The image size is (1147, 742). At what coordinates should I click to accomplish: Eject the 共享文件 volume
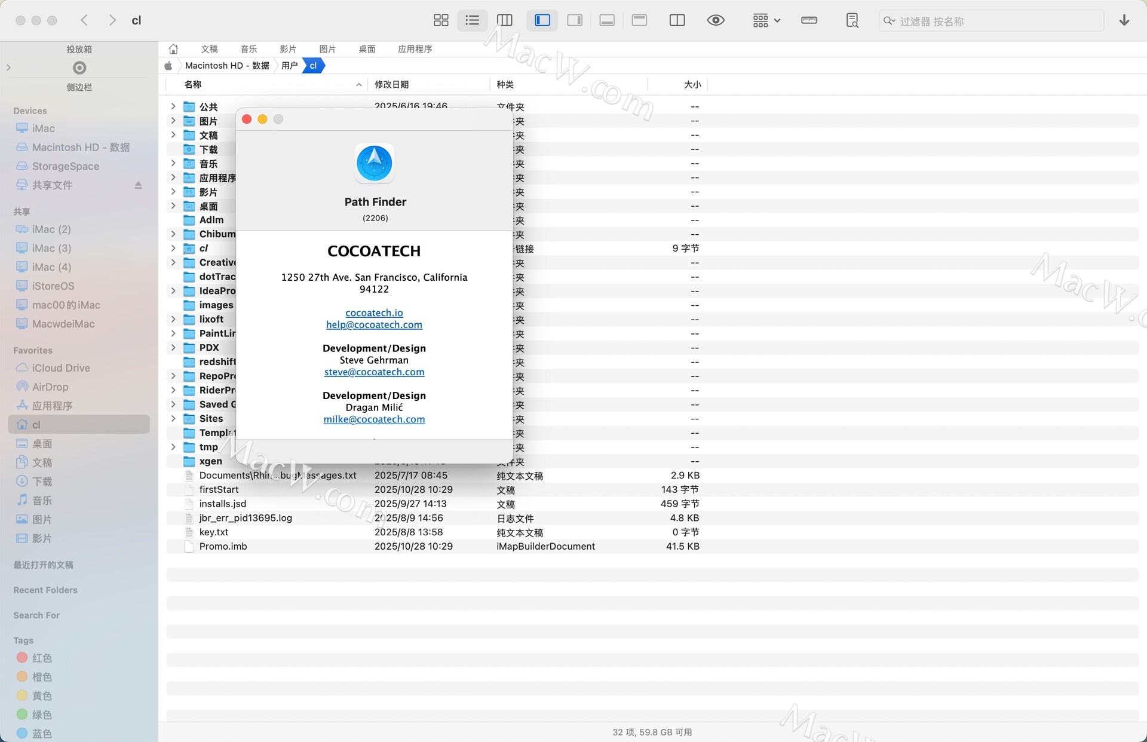tap(138, 185)
